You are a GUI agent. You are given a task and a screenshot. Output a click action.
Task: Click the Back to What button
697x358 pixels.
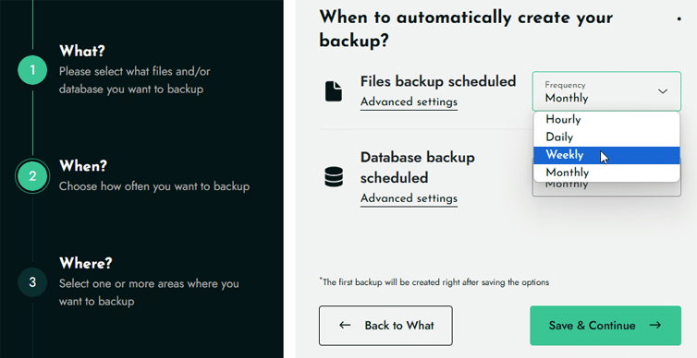(x=385, y=326)
